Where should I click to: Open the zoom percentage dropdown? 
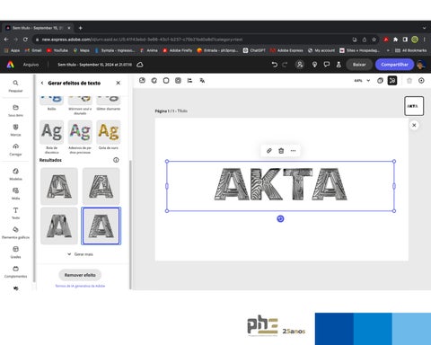362,80
